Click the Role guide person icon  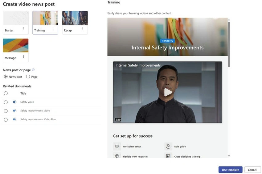[x=168, y=147]
